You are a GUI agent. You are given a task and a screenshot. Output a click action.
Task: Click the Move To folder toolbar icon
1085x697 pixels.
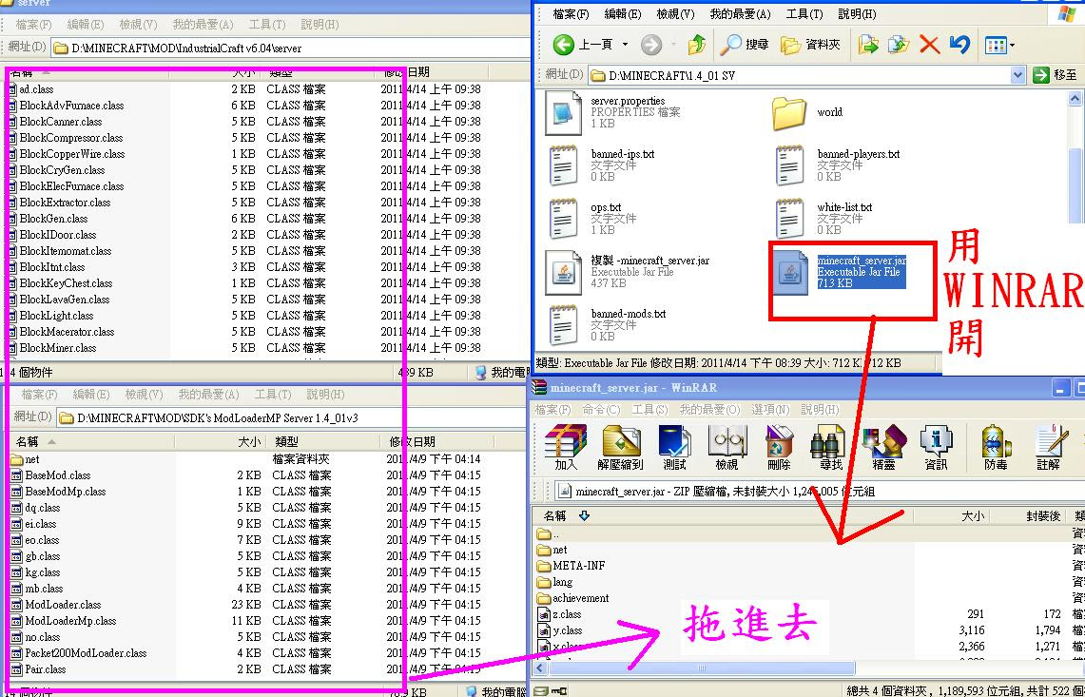[868, 45]
